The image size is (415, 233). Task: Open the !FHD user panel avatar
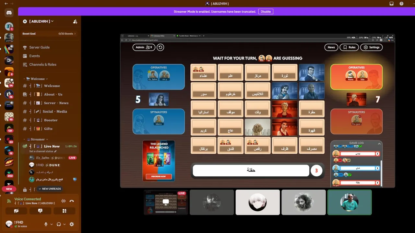(9, 224)
